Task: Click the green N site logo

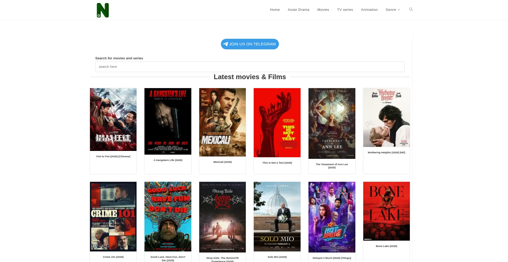Action: coord(103,10)
